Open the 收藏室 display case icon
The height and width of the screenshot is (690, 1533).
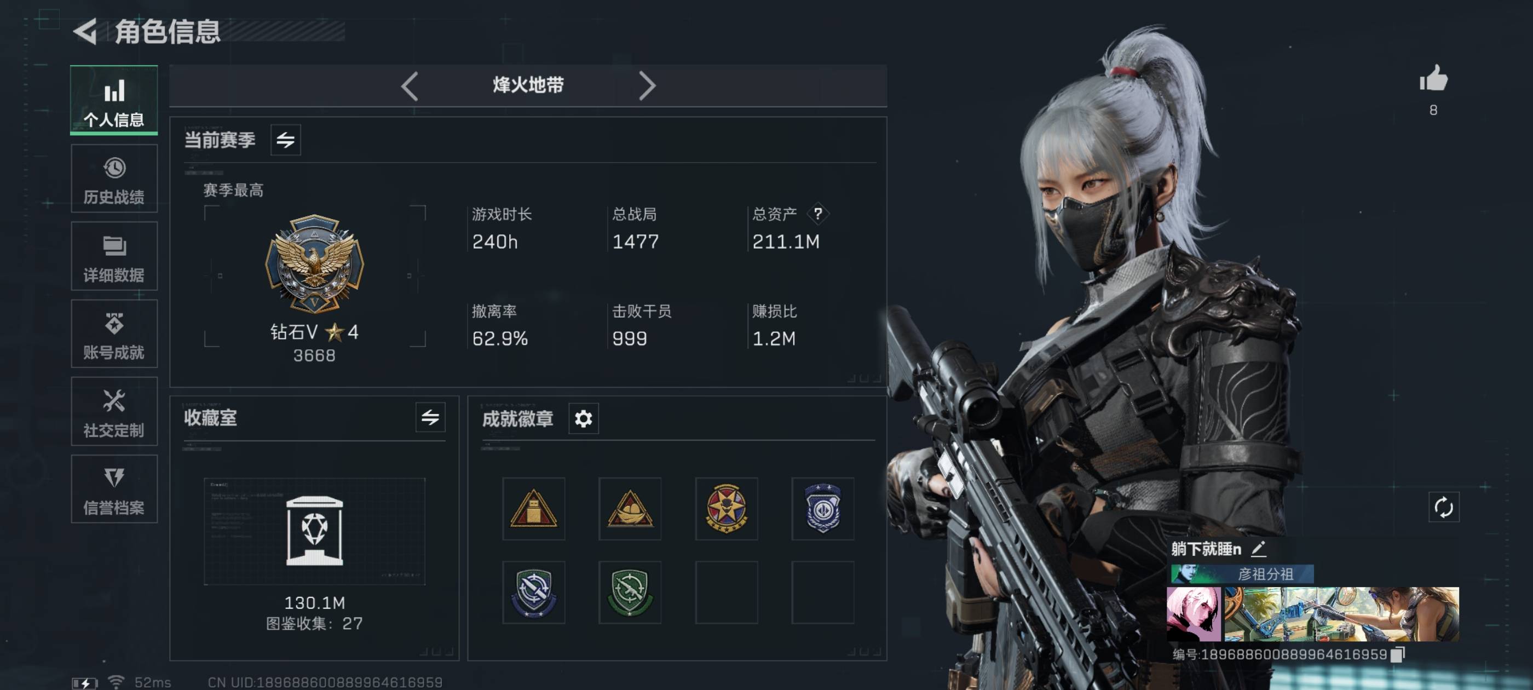tap(314, 531)
